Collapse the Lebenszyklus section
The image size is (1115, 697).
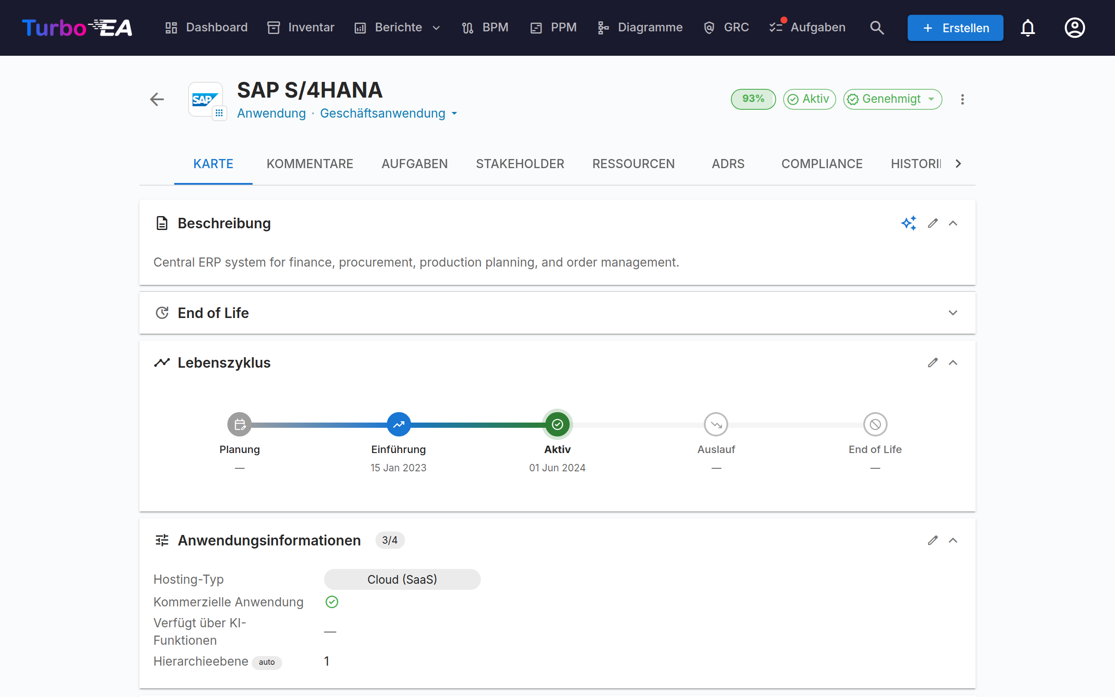pyautogui.click(x=953, y=363)
